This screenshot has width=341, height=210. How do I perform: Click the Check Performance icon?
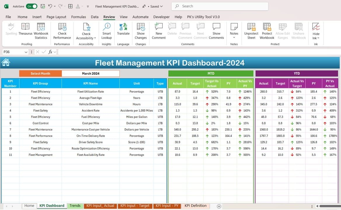coord(62,27)
